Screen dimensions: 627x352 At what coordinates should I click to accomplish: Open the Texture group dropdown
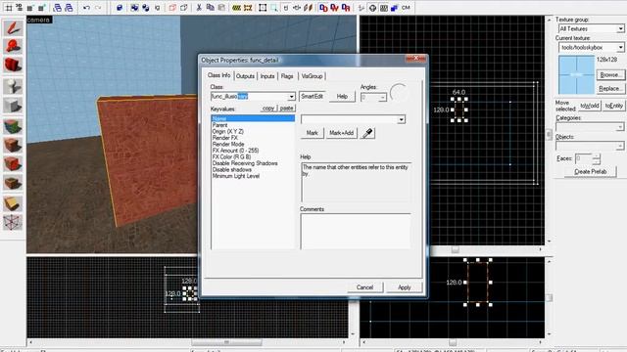[620, 28]
